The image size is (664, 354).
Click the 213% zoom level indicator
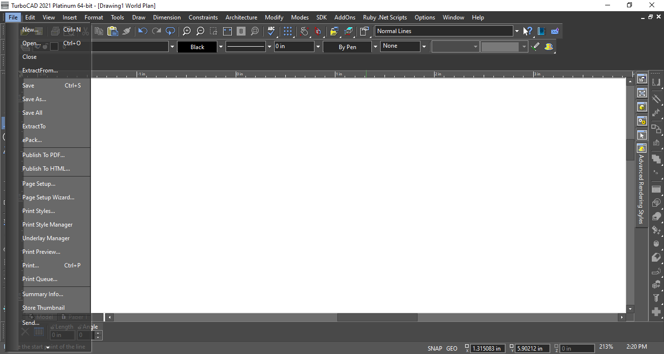[606, 347]
